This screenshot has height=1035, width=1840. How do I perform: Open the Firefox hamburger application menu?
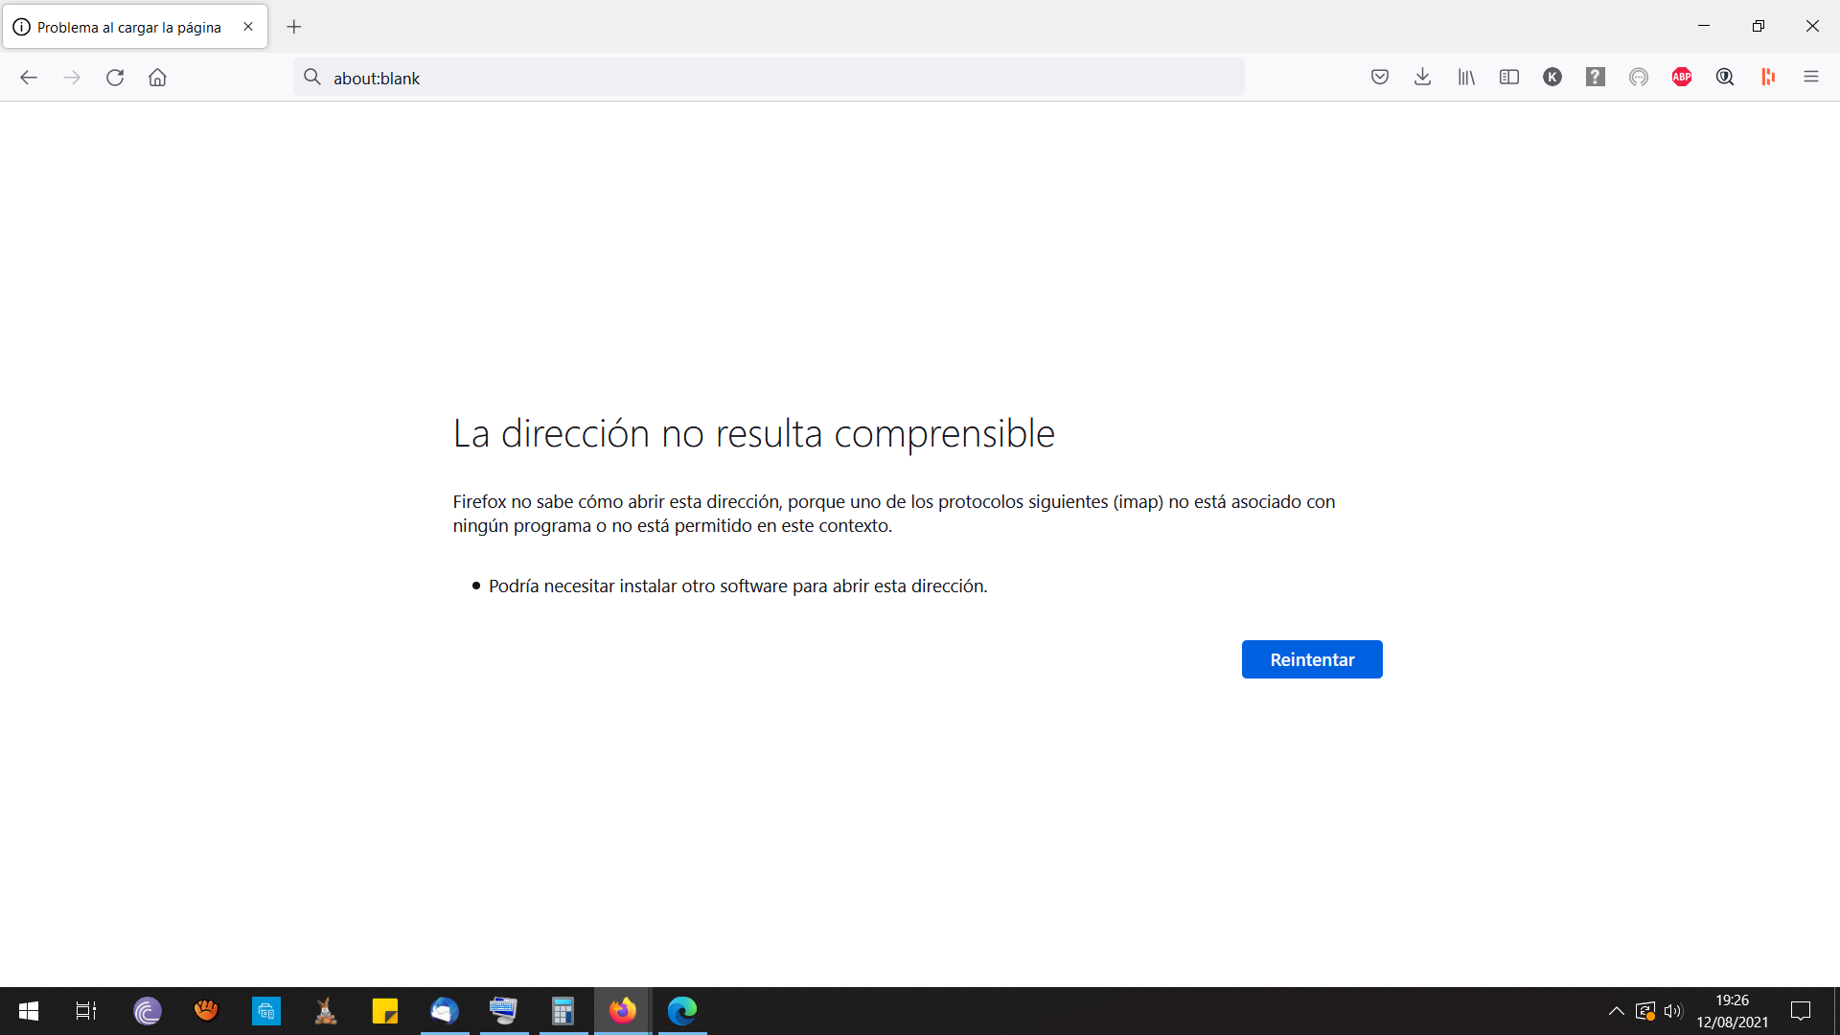point(1811,78)
